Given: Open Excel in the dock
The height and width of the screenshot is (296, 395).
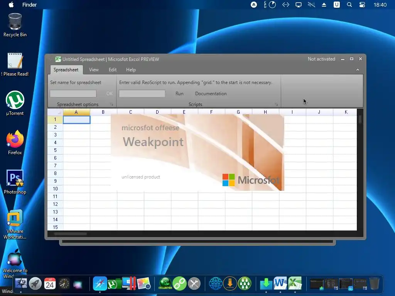Looking at the screenshot, I should pos(295,283).
